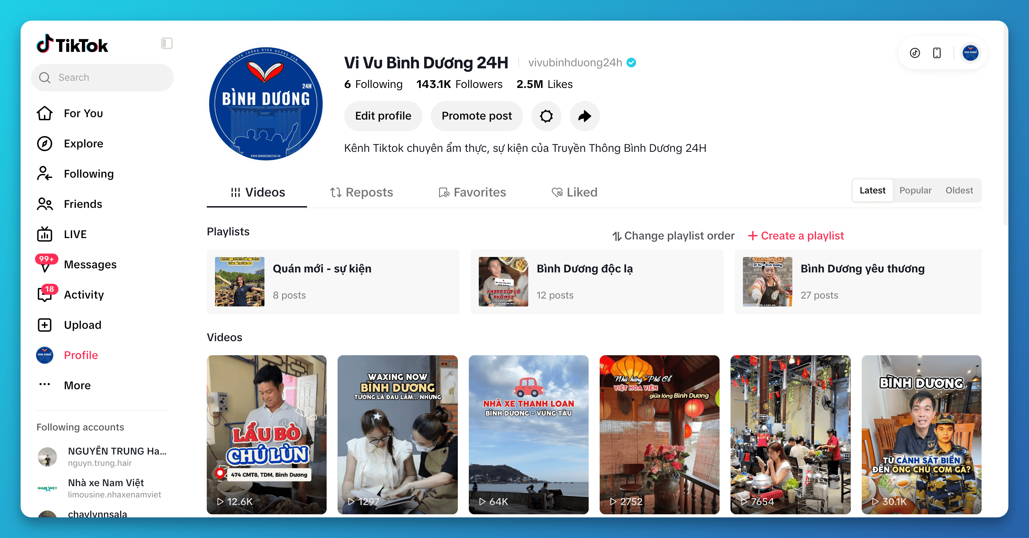The height and width of the screenshot is (538, 1029).
Task: Click the share profile arrow icon
Action: (585, 116)
